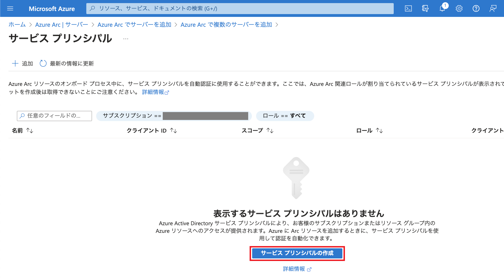
Task: Click the plus icon to add (追加)
Action: click(x=15, y=63)
